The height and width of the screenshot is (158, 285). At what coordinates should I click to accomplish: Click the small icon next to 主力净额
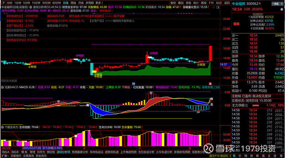tap(247, 105)
